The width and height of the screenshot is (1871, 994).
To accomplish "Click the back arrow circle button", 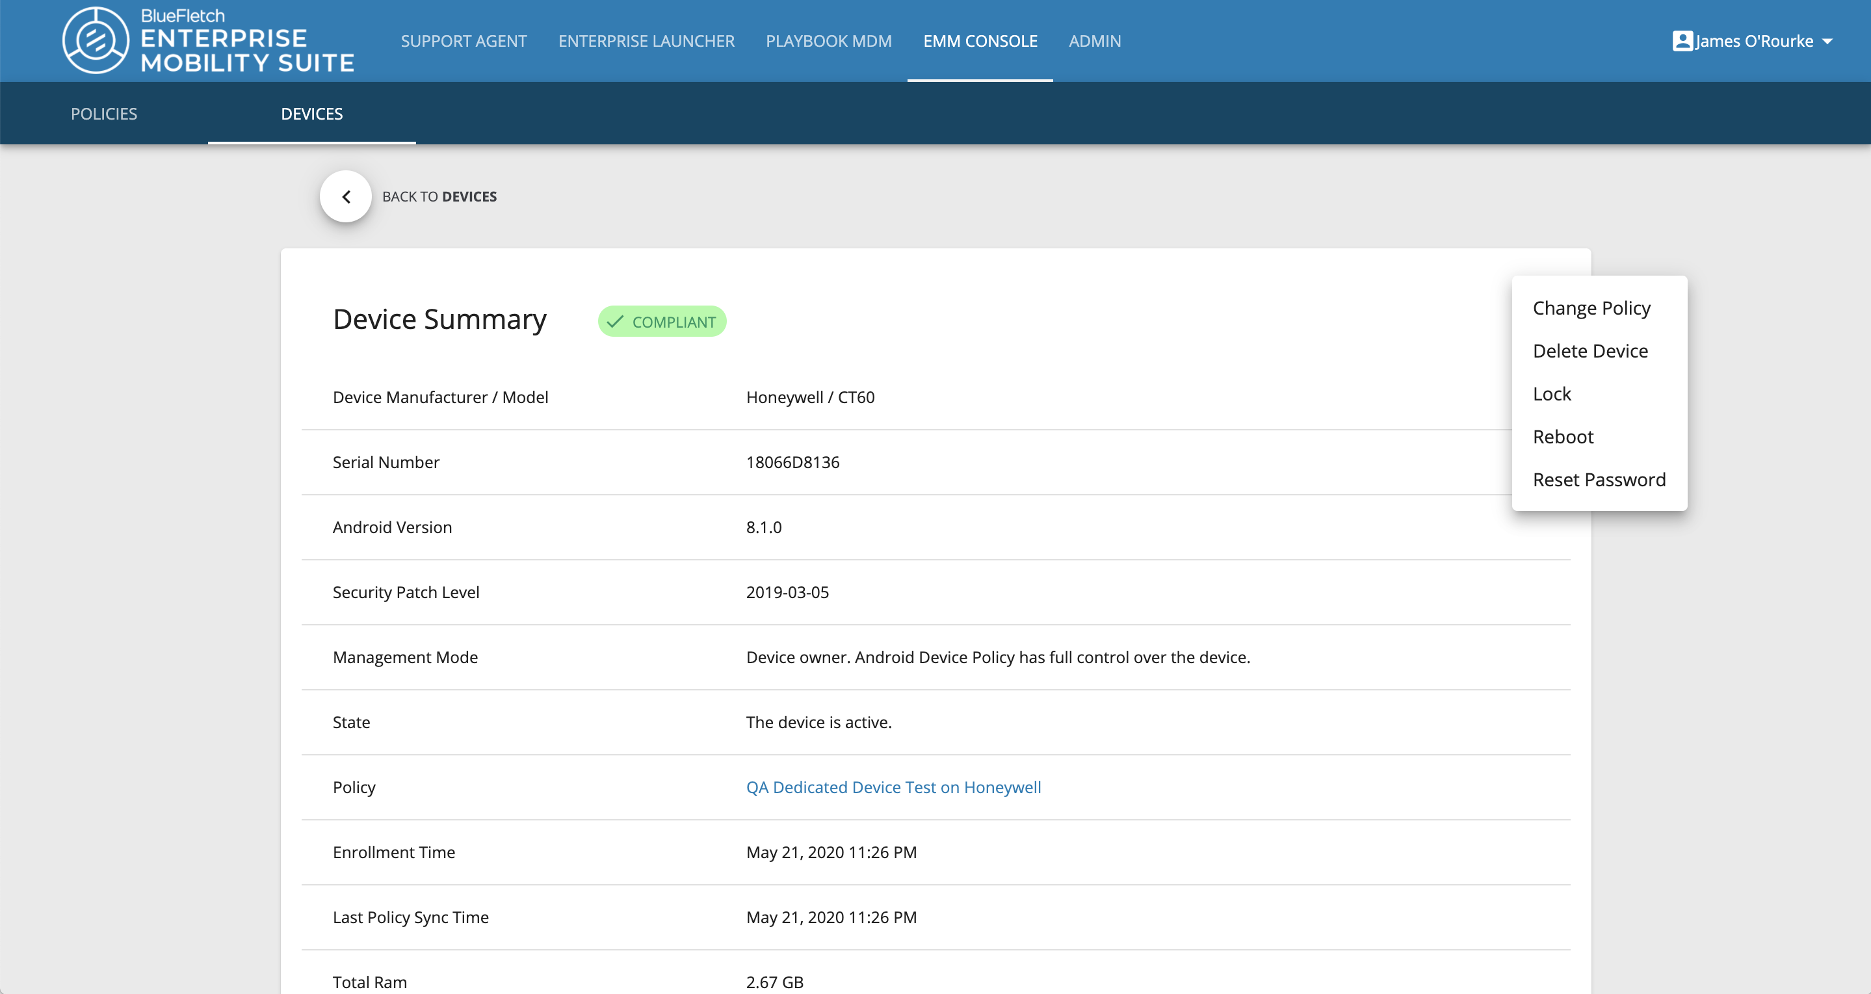I will (346, 196).
